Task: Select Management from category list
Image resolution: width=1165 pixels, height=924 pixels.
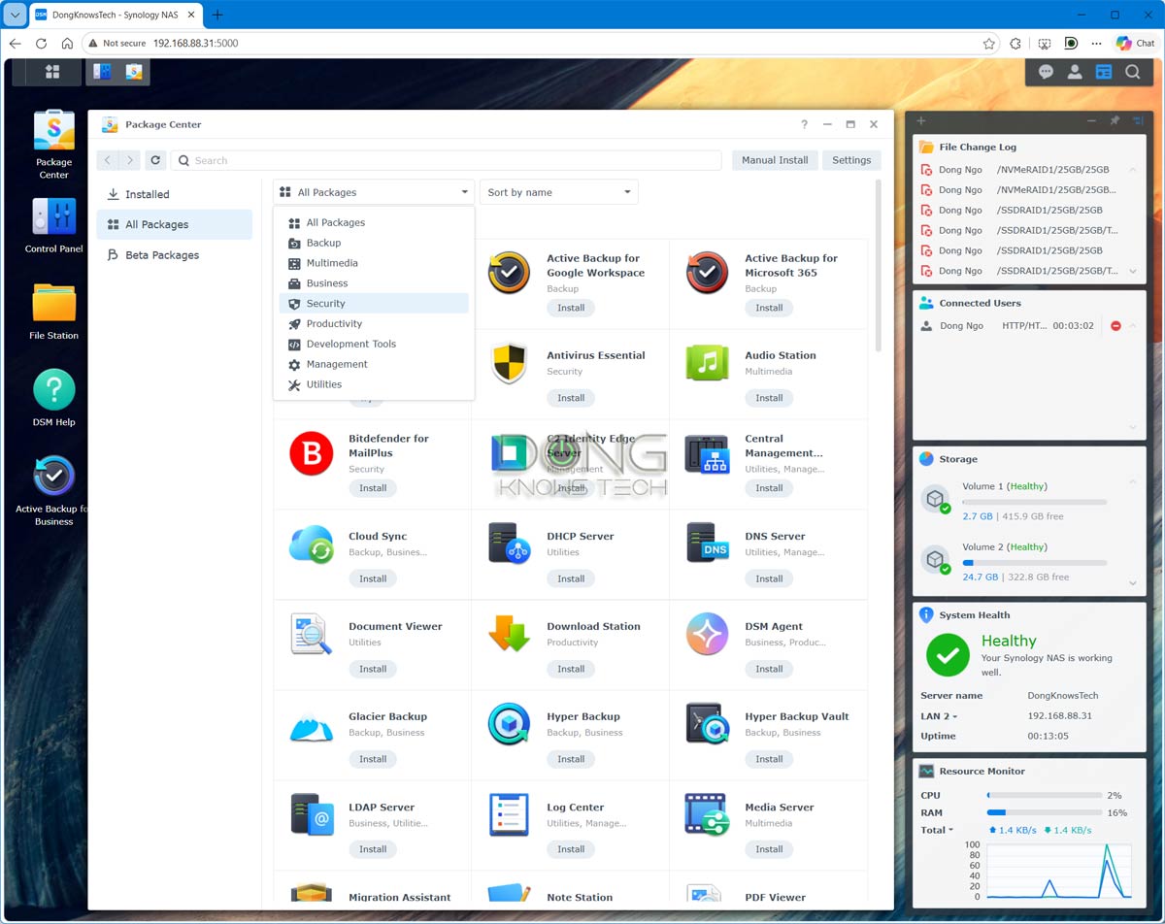Action: tap(374, 364)
